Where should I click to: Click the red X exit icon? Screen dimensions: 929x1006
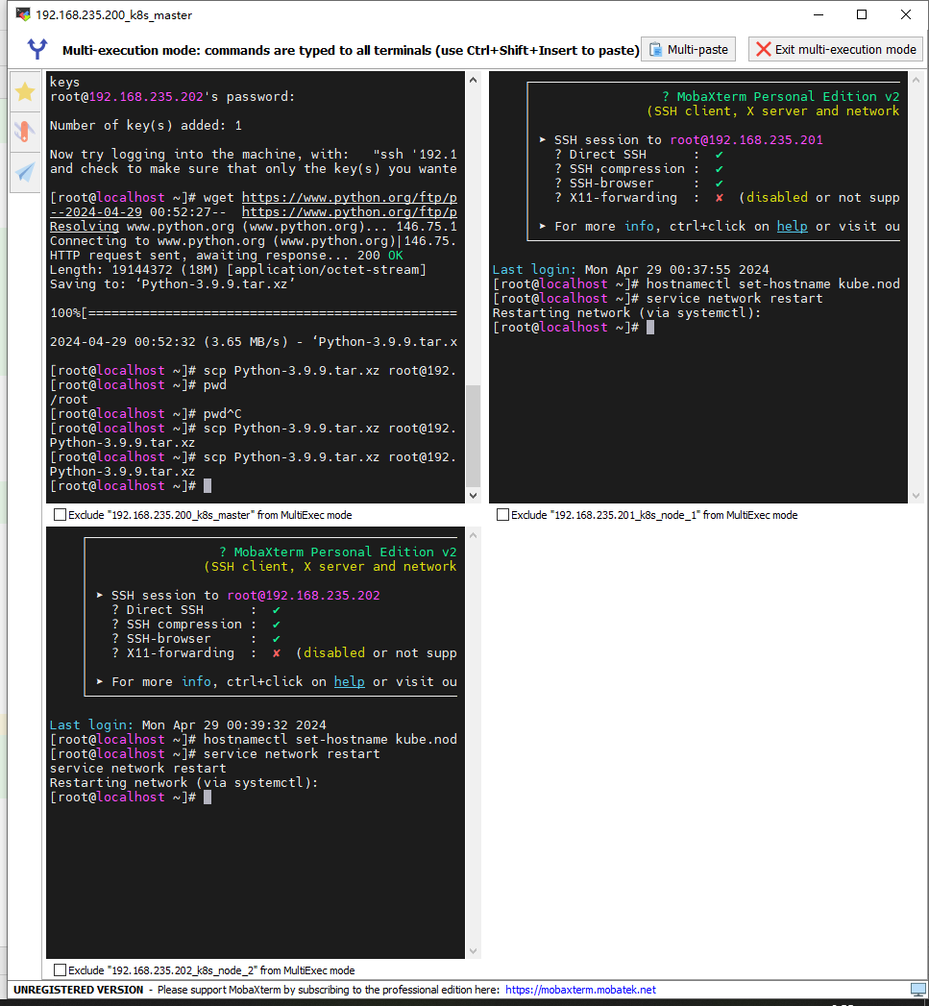click(763, 50)
